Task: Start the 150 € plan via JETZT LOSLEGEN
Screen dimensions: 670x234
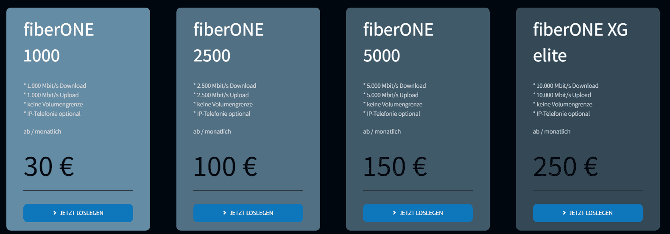Action: coord(418,213)
